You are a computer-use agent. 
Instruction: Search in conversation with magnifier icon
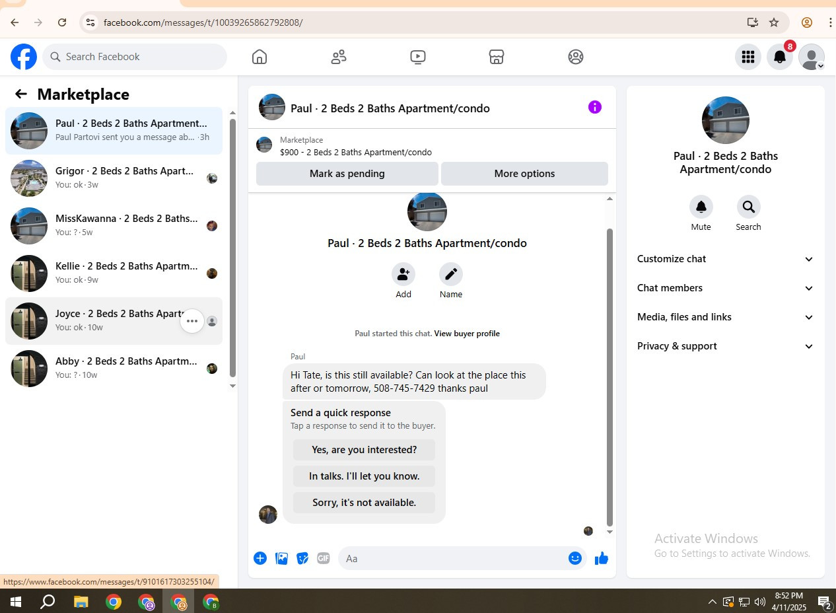749,207
